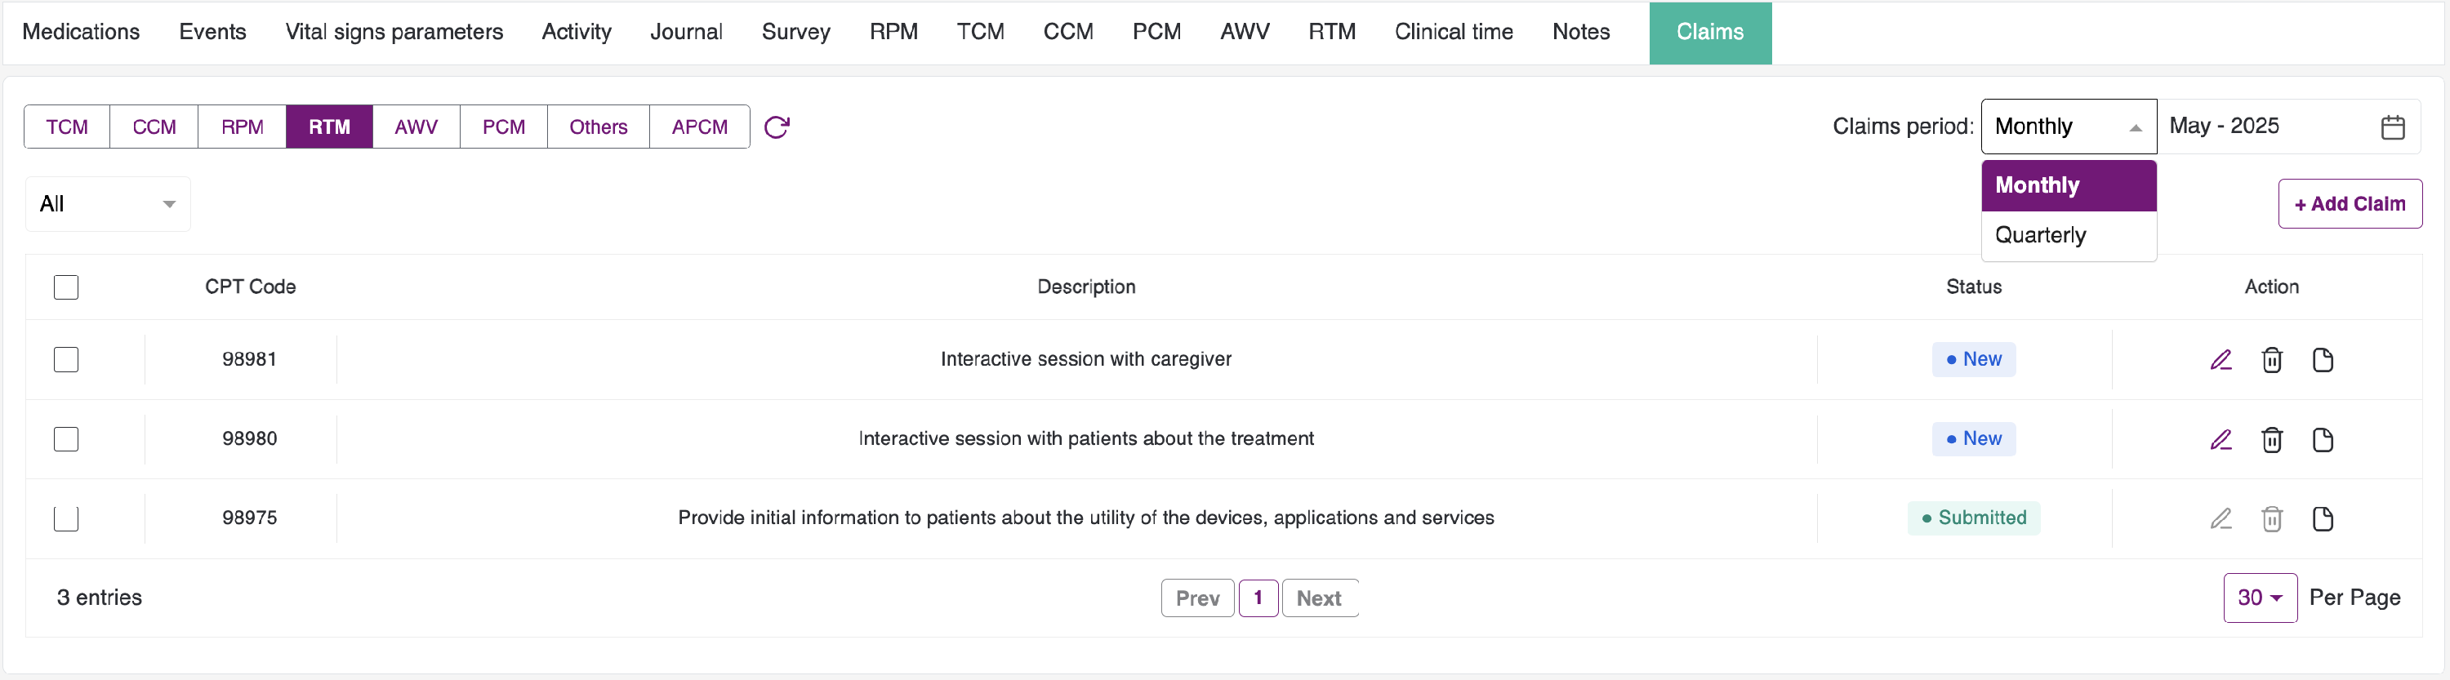Switch to the Clinical time tab
The height and width of the screenshot is (680, 2450).
coord(1452,33)
